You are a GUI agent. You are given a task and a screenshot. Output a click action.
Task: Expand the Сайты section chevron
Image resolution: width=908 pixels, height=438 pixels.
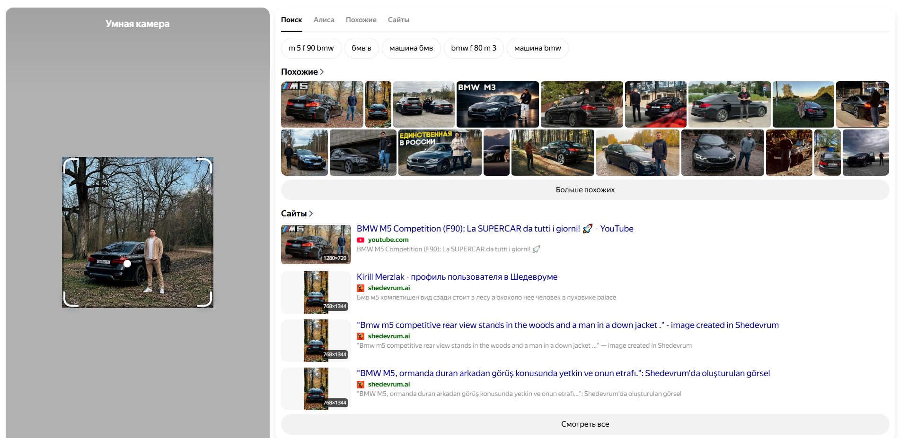[x=311, y=214]
